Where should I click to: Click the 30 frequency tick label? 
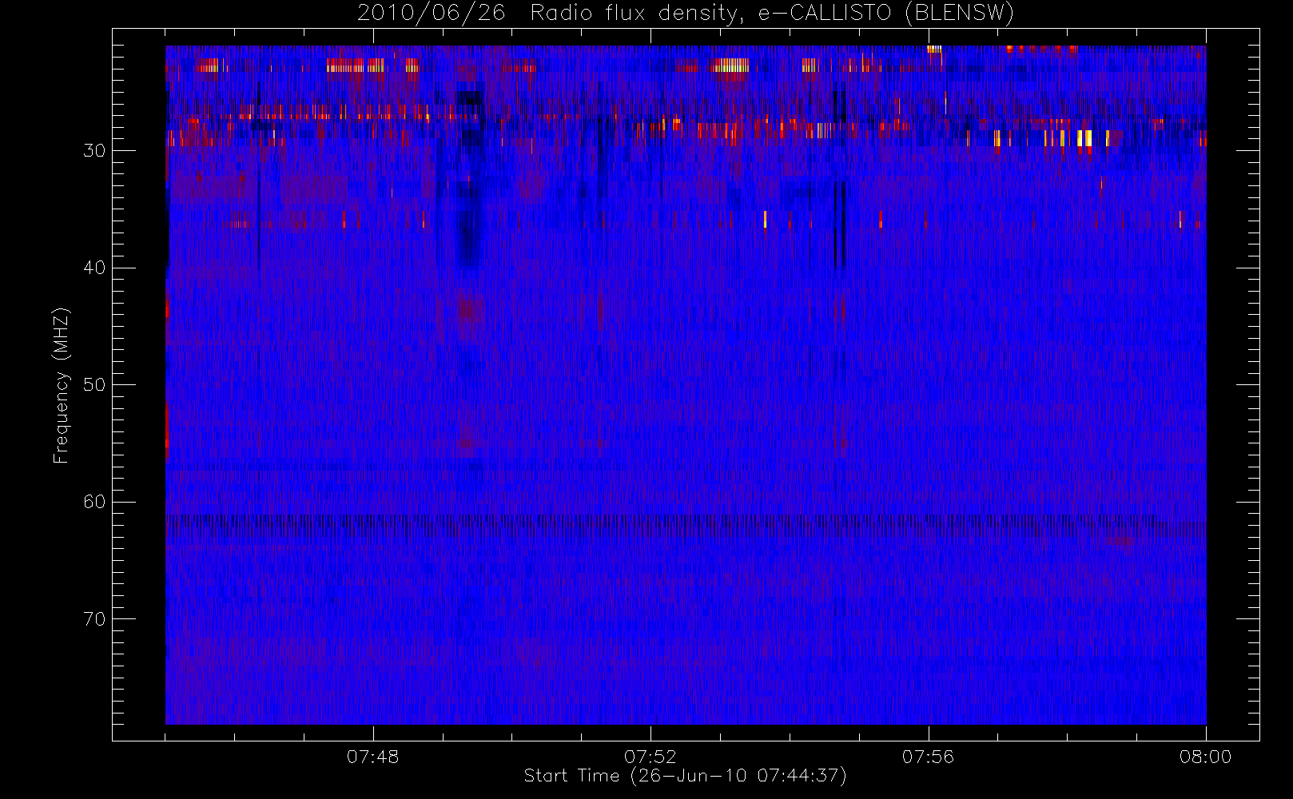(94, 151)
